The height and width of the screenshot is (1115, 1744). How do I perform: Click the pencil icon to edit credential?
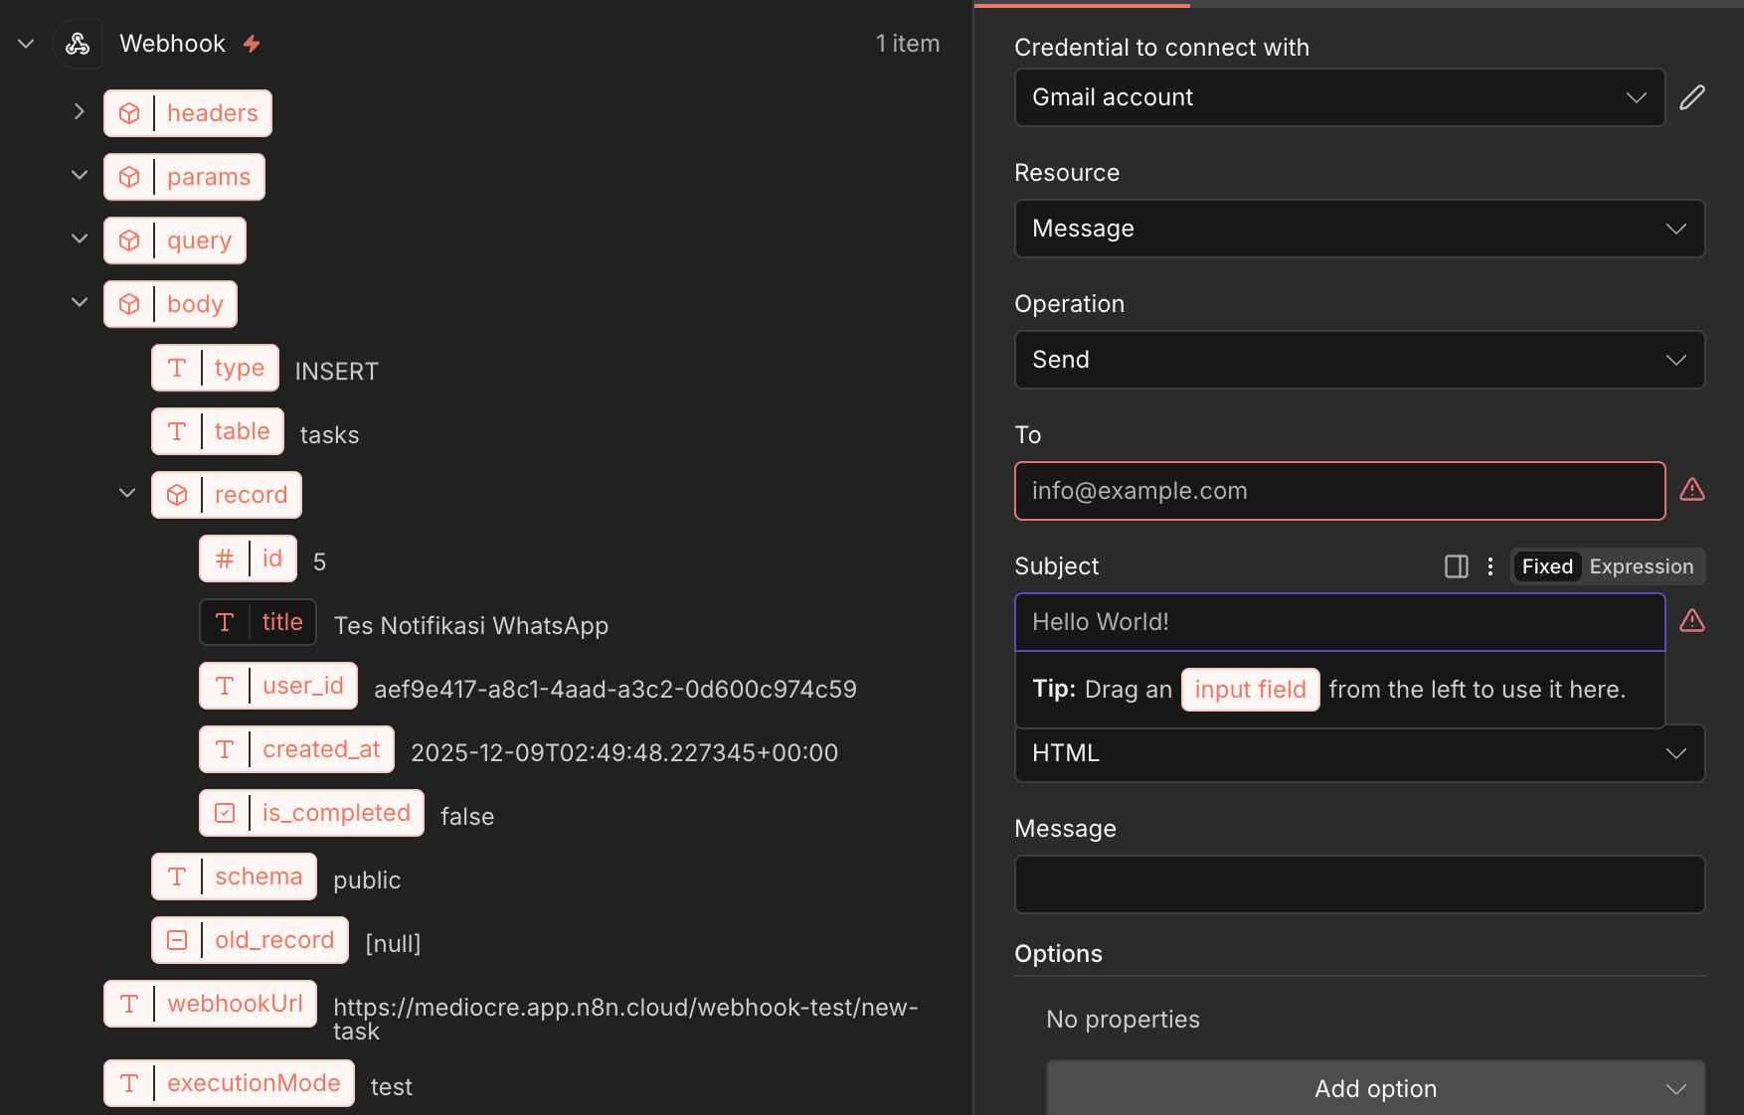1692,97
